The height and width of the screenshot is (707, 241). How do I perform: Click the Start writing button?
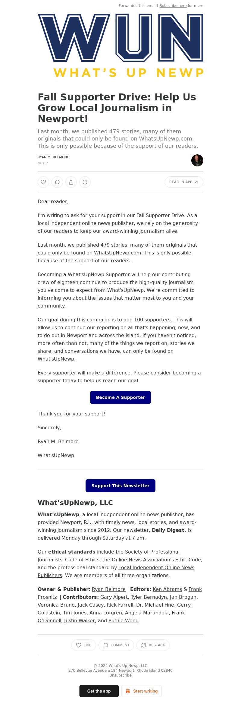click(x=142, y=691)
